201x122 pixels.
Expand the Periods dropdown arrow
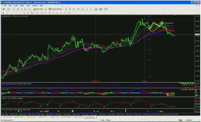(102, 9)
